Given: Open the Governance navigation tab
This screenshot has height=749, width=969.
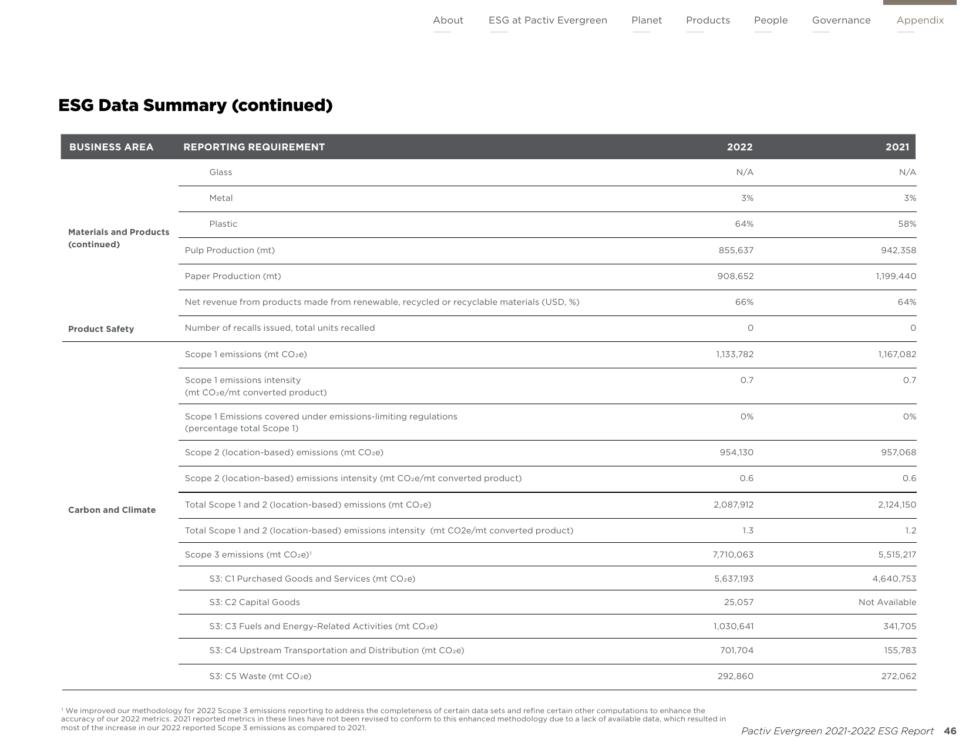Looking at the screenshot, I should [842, 21].
